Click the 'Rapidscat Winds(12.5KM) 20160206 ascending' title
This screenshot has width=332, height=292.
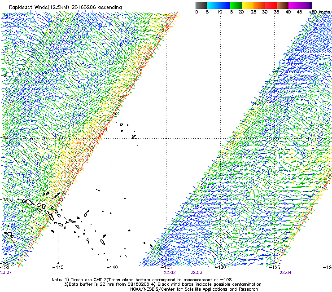point(66,8)
